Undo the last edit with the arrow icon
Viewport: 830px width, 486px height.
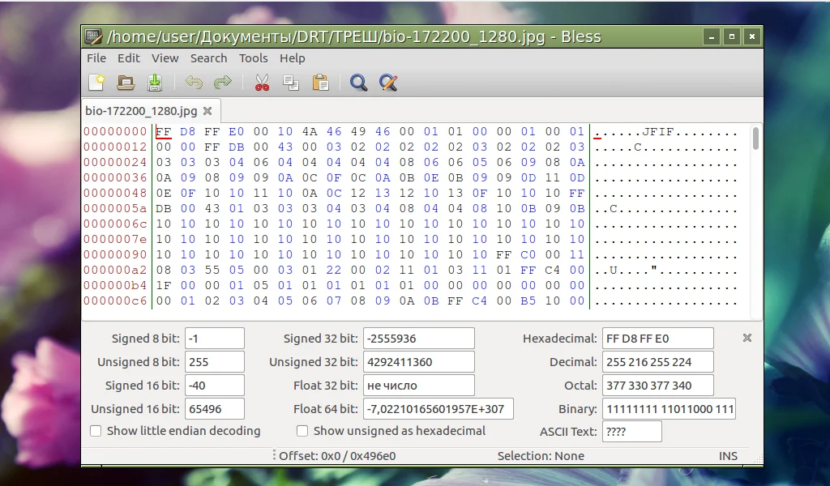194,83
